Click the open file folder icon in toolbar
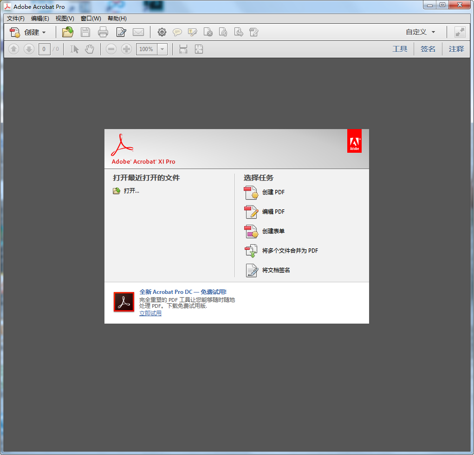Viewport: 474px width, 455px height. point(68,32)
